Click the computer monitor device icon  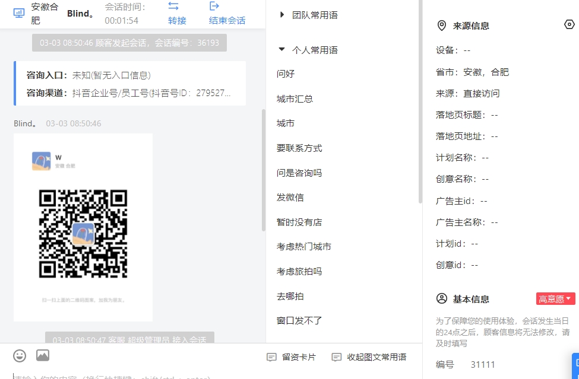click(19, 13)
